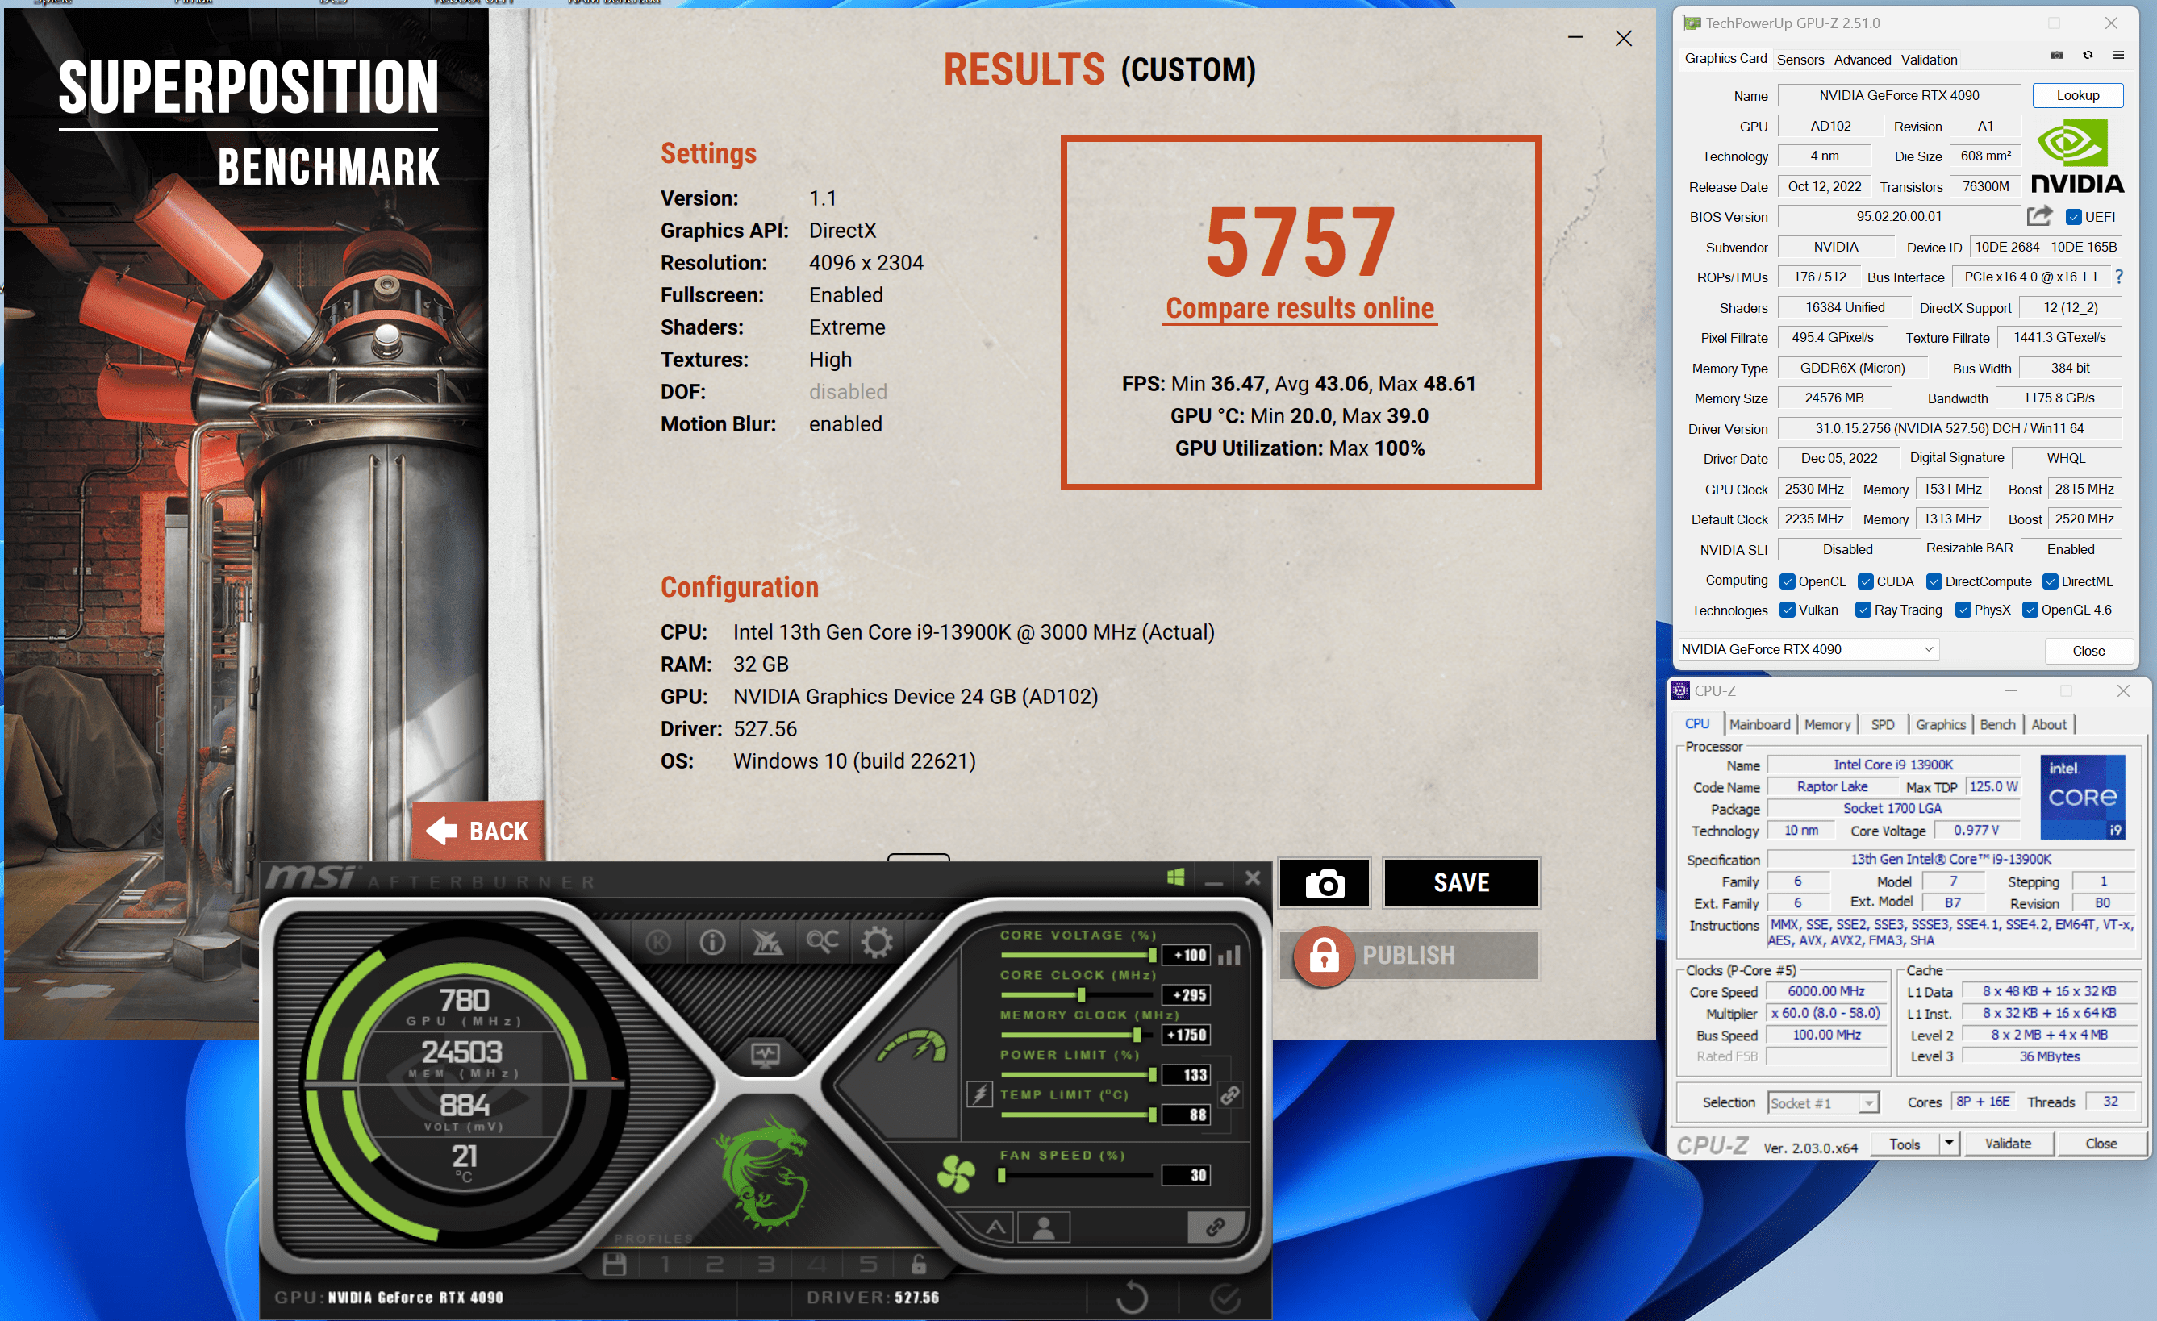Screen dimensions: 2157x1321
Task: Open GPU-Z hamburger menu
Action: coord(2118,55)
